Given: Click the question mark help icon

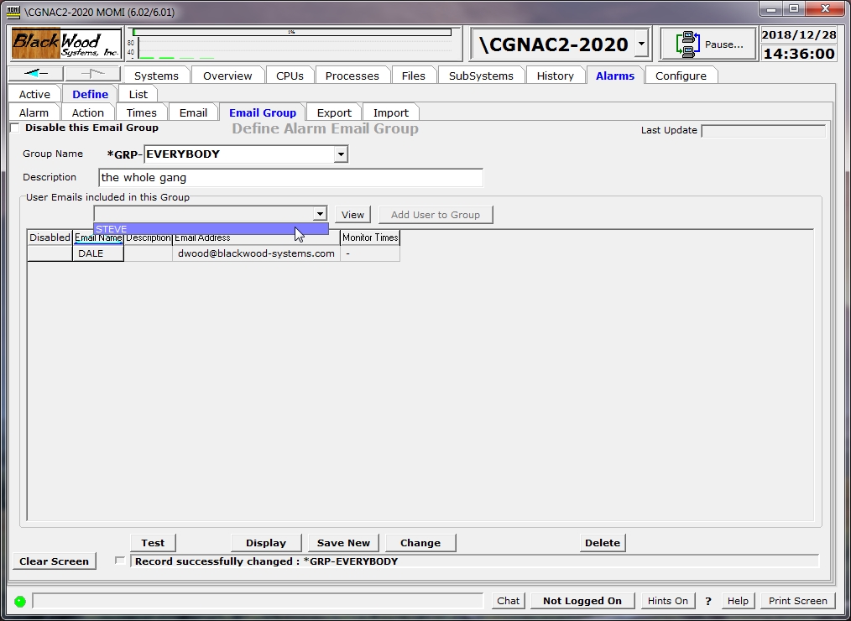Looking at the screenshot, I should pos(708,601).
